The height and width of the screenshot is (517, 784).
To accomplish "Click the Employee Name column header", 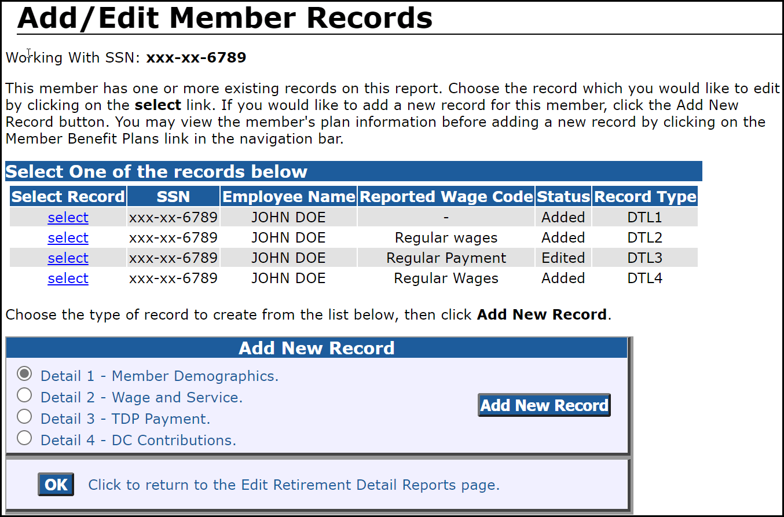I will point(288,196).
